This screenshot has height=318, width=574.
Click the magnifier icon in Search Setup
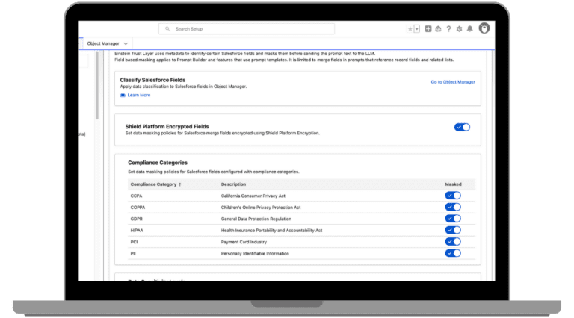167,29
